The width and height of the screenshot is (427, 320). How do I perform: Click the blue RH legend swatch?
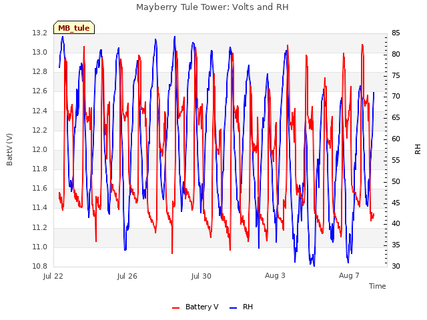[x=234, y=308]
